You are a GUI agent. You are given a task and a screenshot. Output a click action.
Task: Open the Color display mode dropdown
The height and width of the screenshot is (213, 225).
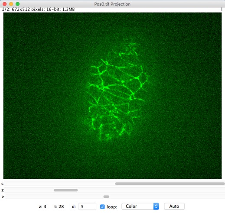(x=140, y=207)
